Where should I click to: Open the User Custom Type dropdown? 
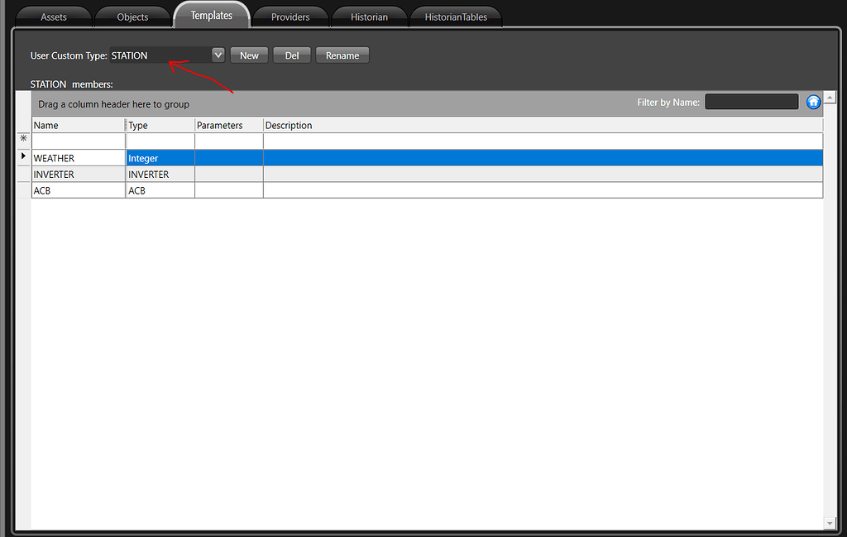[x=217, y=55]
